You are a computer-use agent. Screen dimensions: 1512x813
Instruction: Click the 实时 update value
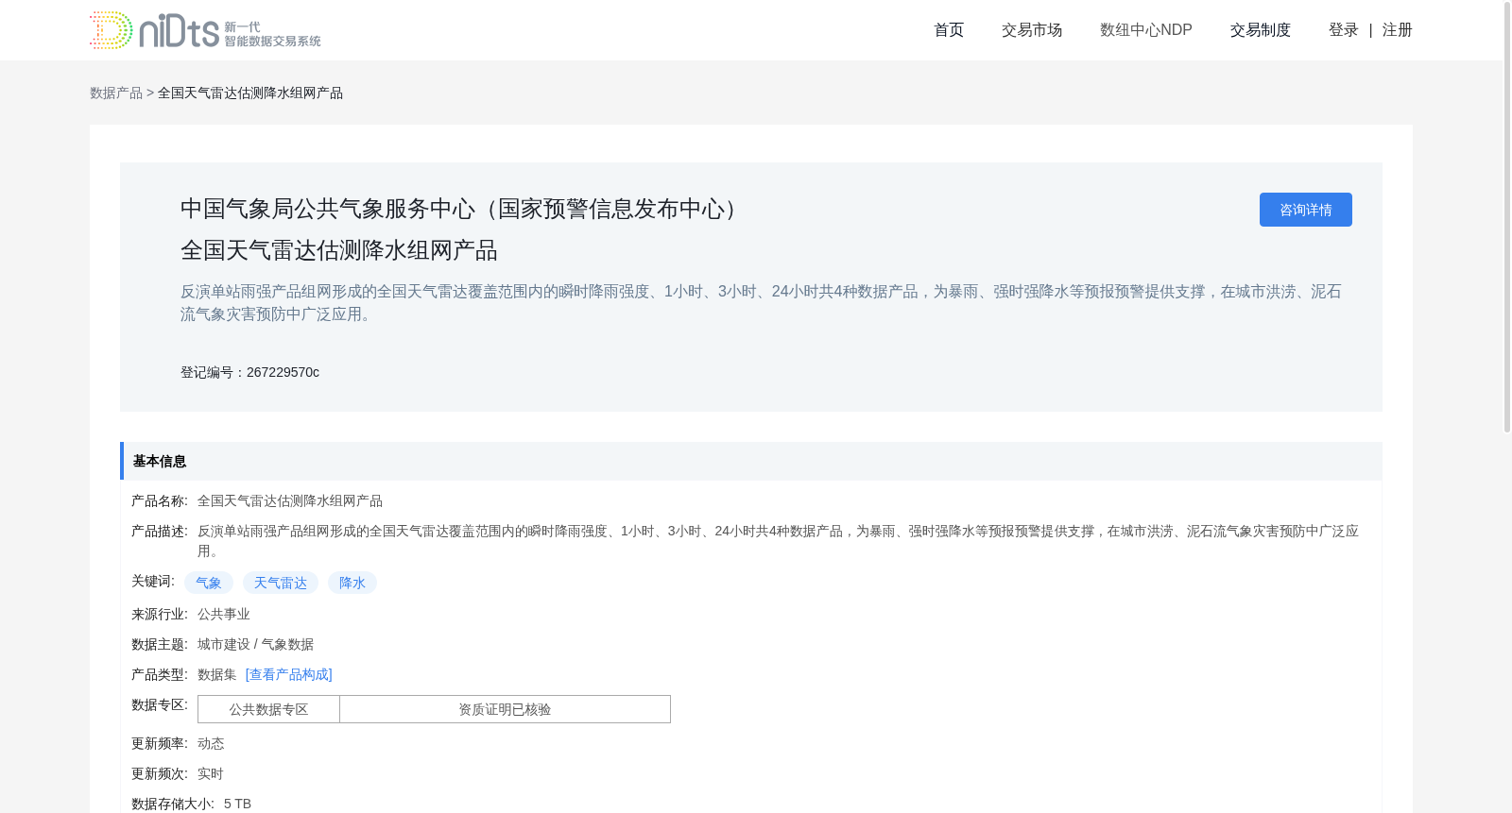tap(211, 773)
